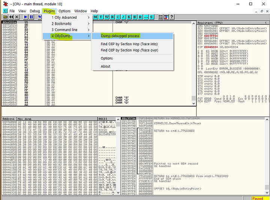The width and height of the screenshot is (270, 200).
Task: Select stack entry 'End of SEH chain'
Action: [x=167, y=179]
